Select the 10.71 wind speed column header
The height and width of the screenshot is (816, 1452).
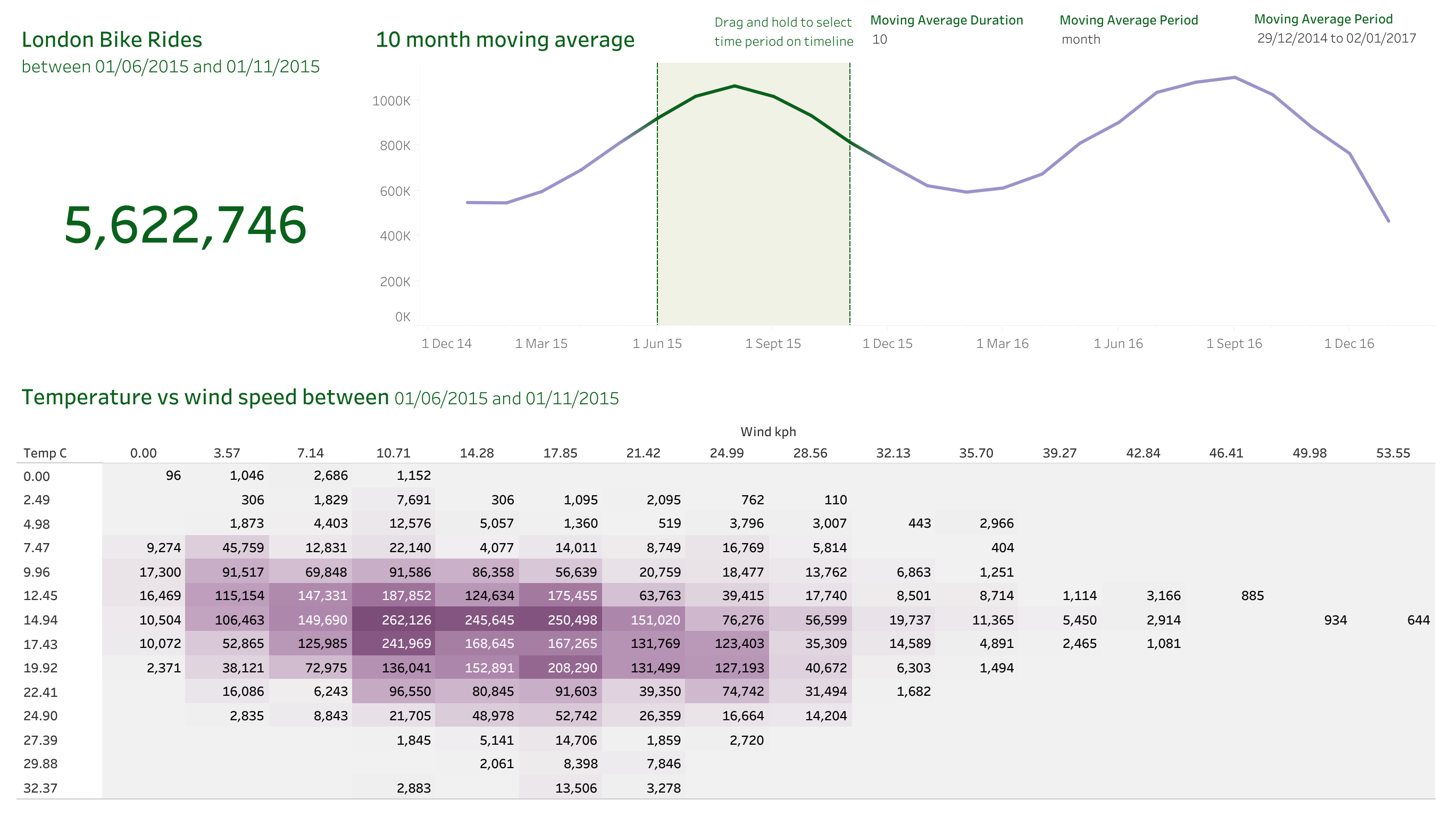pos(393,453)
